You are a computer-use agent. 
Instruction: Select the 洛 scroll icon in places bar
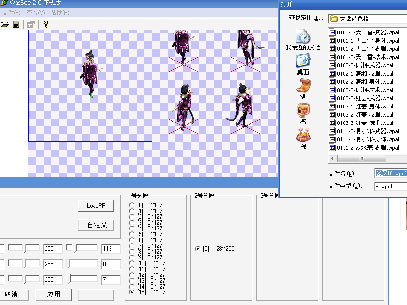coord(303,89)
